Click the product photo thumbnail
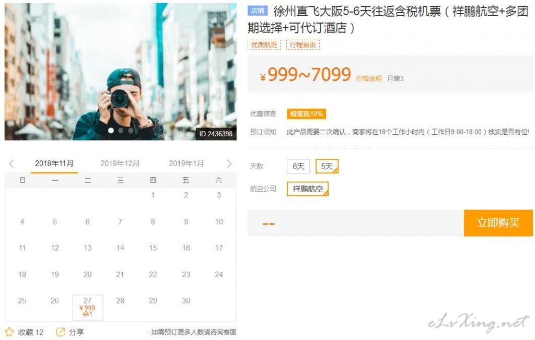 click(x=121, y=72)
